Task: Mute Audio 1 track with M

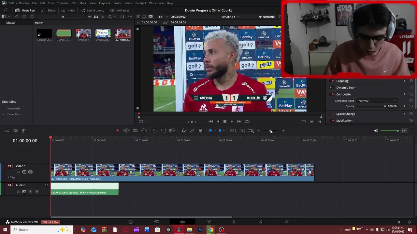Action: pyautogui.click(x=36, y=192)
